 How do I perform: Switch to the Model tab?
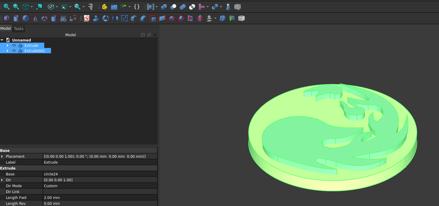(6, 29)
